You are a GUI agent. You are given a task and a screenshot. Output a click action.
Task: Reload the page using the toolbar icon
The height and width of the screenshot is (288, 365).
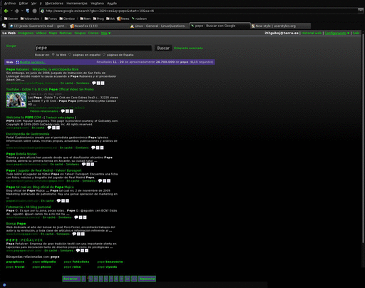pos(28,11)
